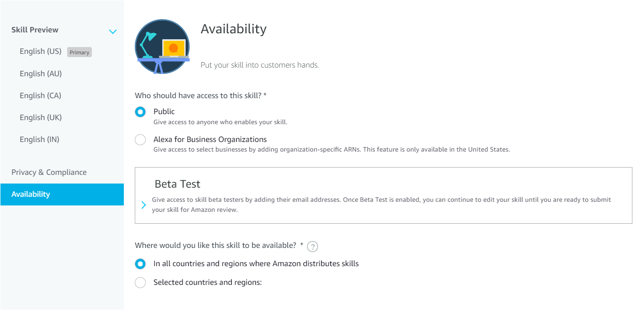Select English (AU) locale
642x310 pixels.
(x=40, y=73)
